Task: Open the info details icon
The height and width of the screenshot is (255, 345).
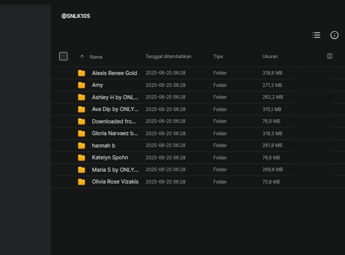Action: [334, 35]
